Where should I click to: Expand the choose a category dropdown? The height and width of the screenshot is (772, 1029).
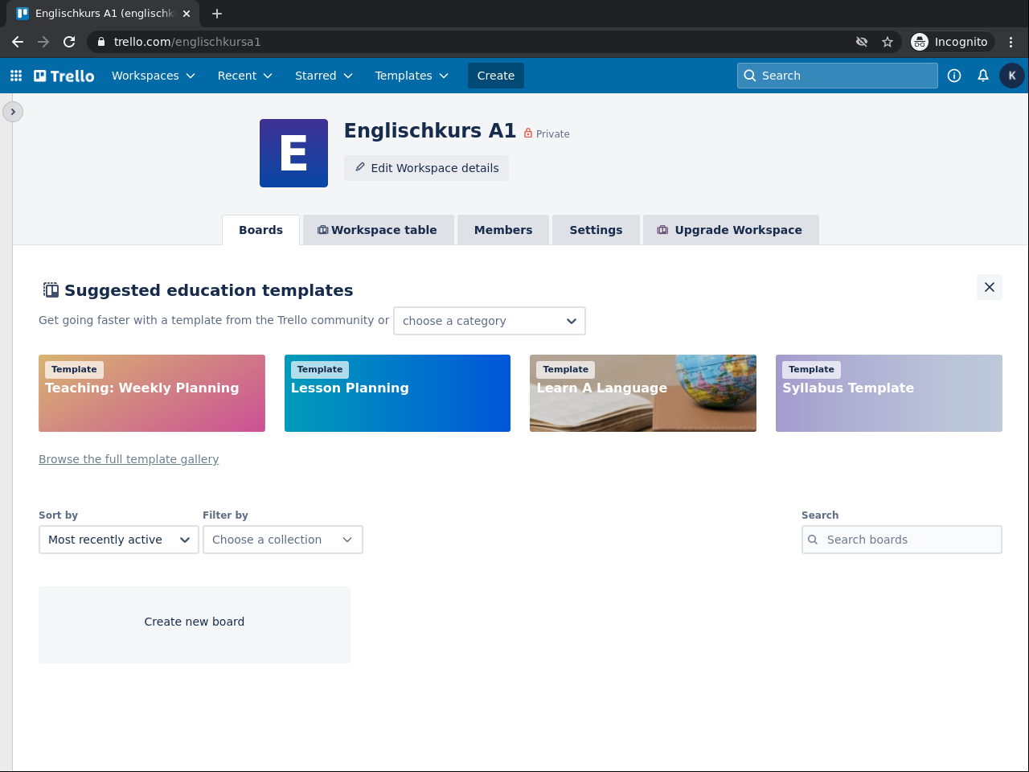tap(490, 321)
